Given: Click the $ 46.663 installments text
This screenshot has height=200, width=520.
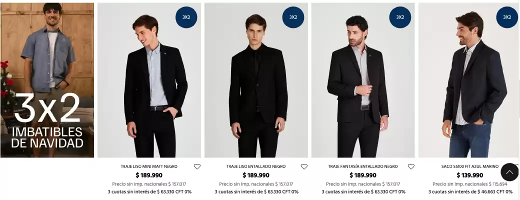Looking at the screenshot, I should click(x=470, y=191).
